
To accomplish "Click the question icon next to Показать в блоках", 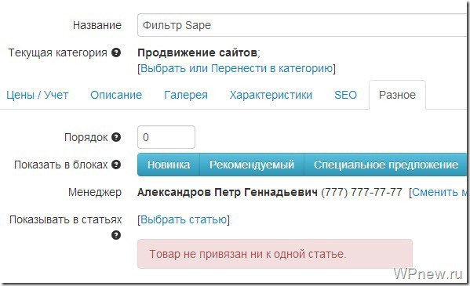I will click(x=116, y=165).
